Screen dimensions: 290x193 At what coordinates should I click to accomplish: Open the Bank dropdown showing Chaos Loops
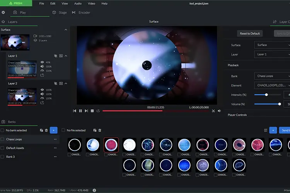(272, 76)
